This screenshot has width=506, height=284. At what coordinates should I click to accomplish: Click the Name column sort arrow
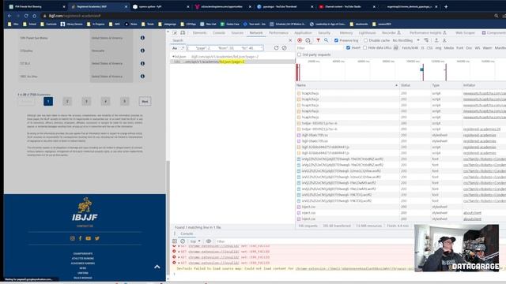pyautogui.click(x=396, y=85)
